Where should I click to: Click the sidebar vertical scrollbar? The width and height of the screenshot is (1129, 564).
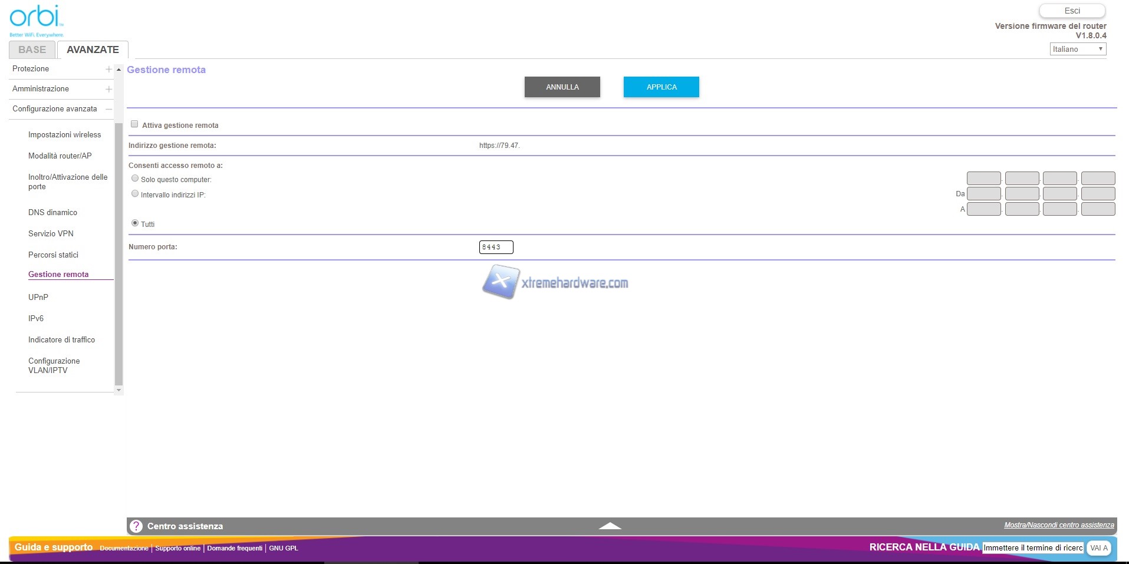[119, 253]
